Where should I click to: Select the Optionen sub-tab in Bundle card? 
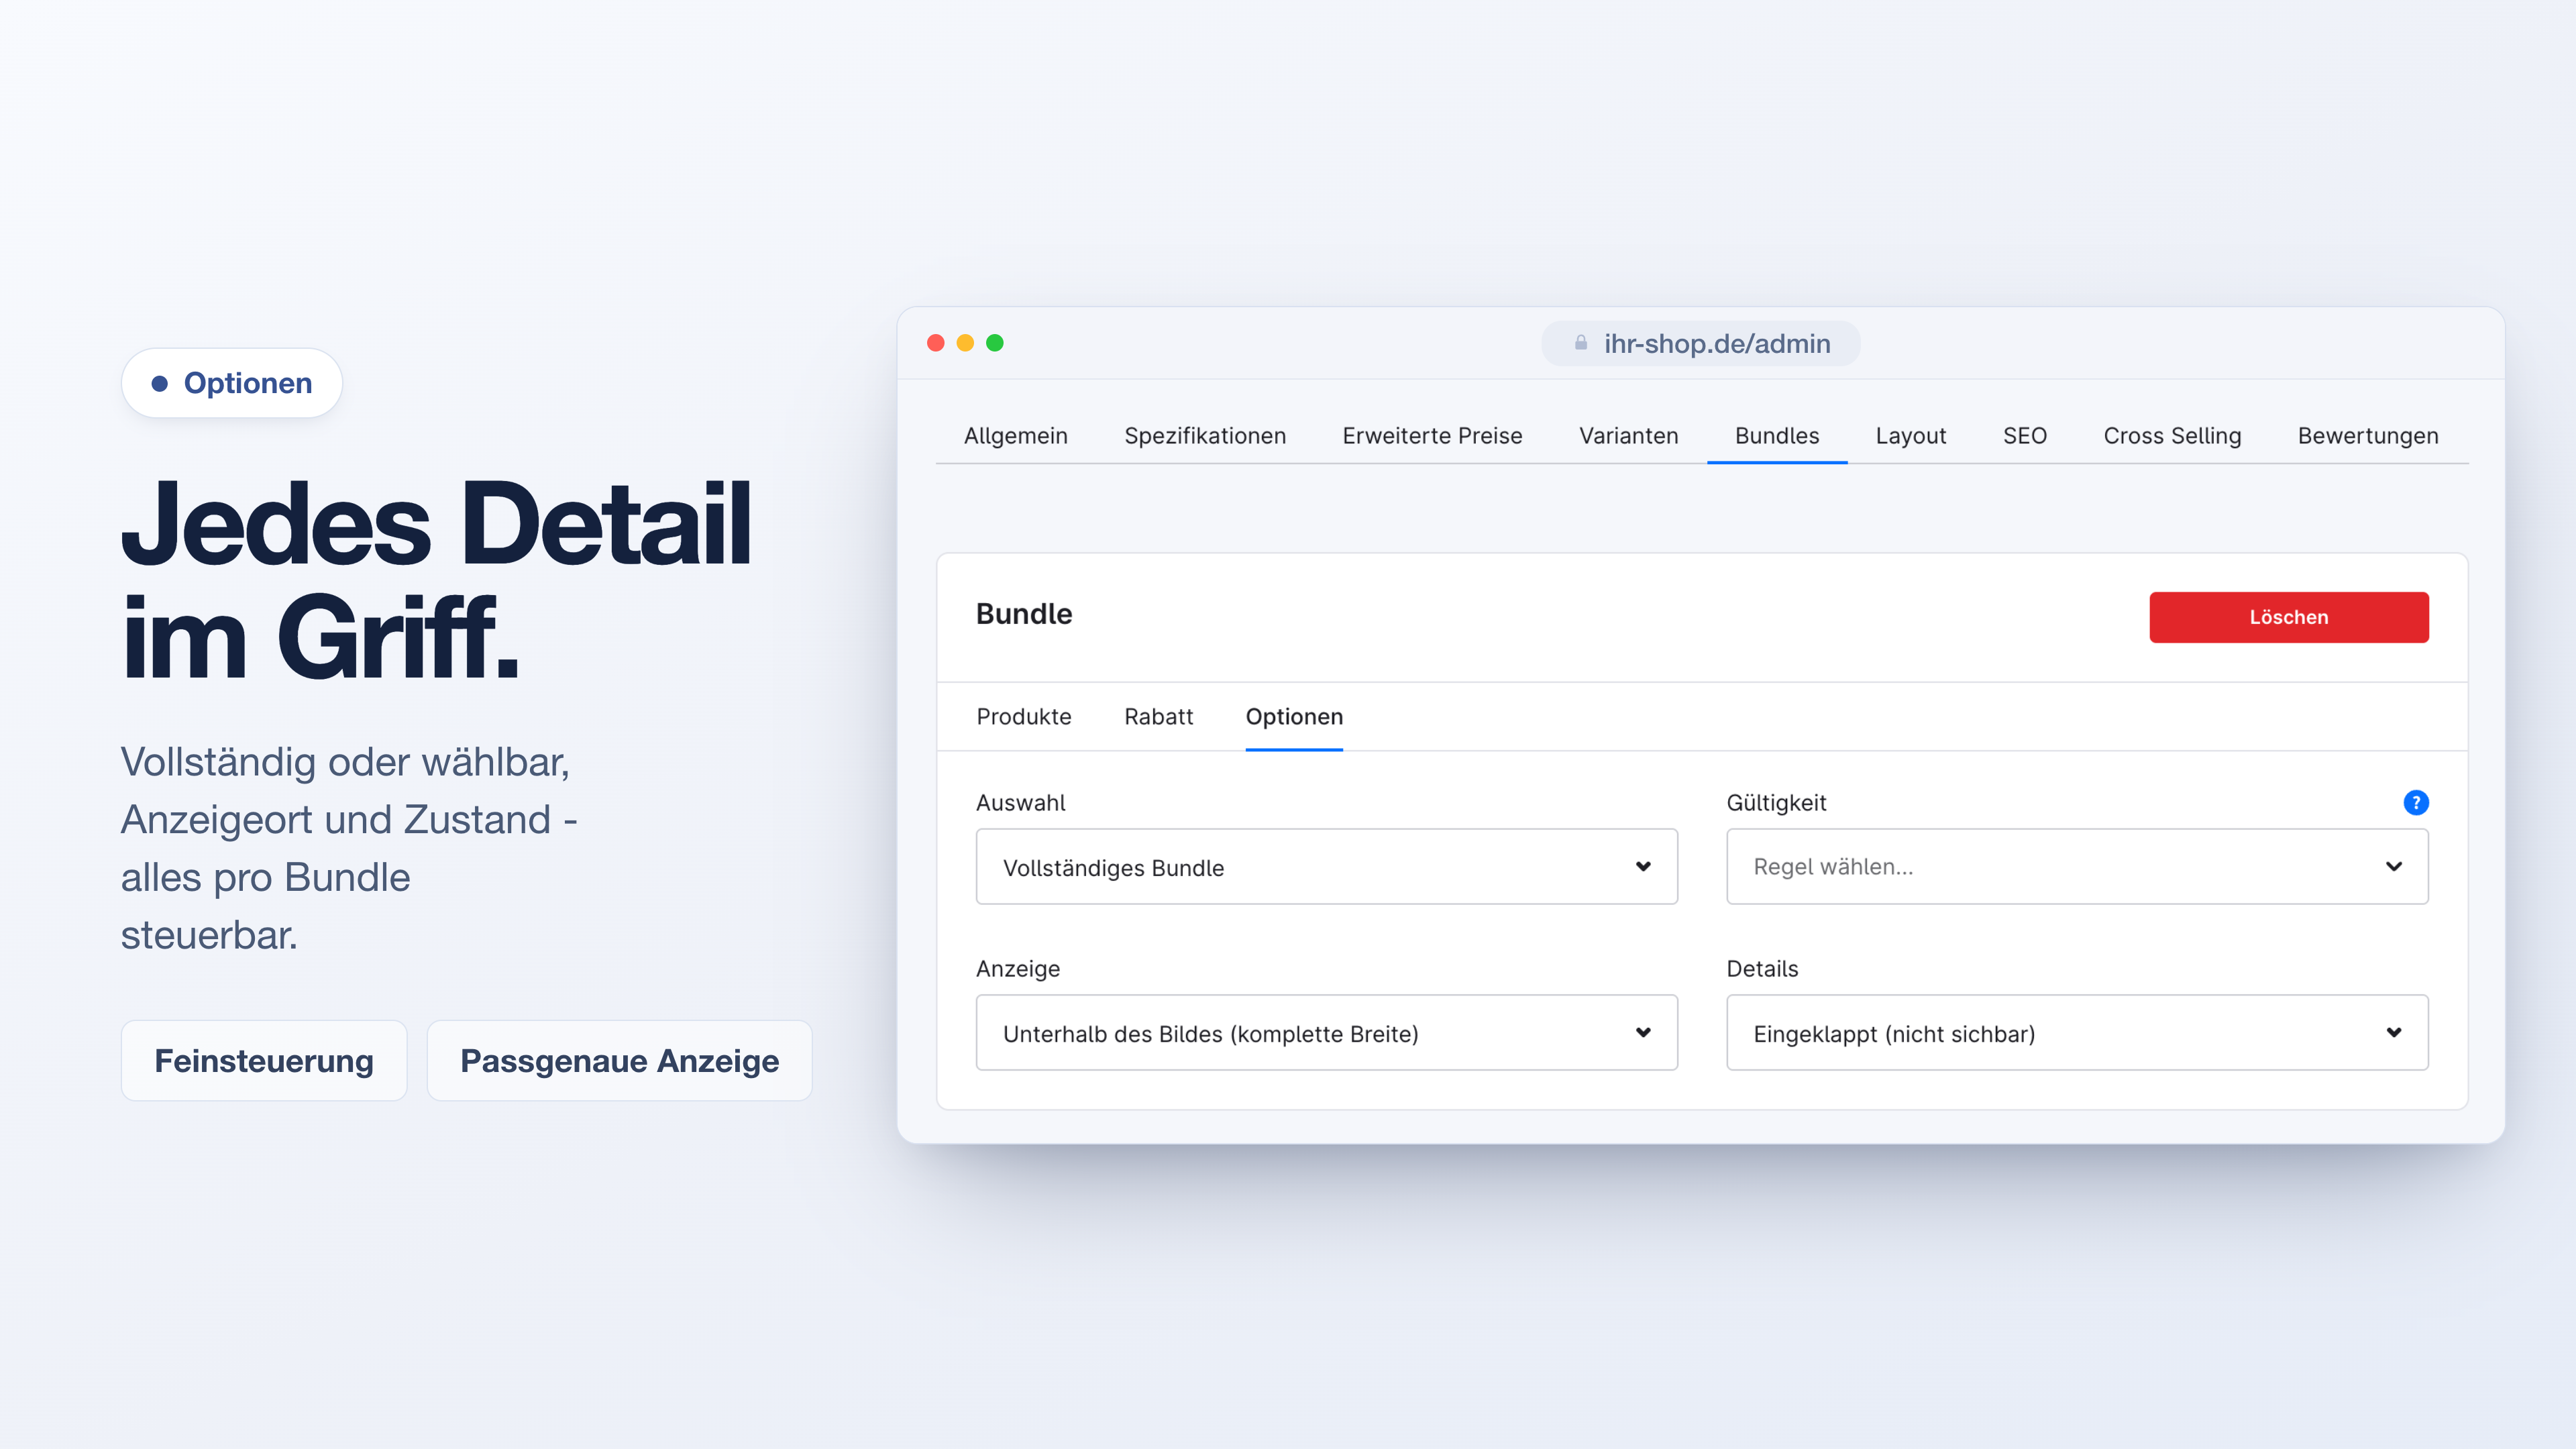point(1294,717)
